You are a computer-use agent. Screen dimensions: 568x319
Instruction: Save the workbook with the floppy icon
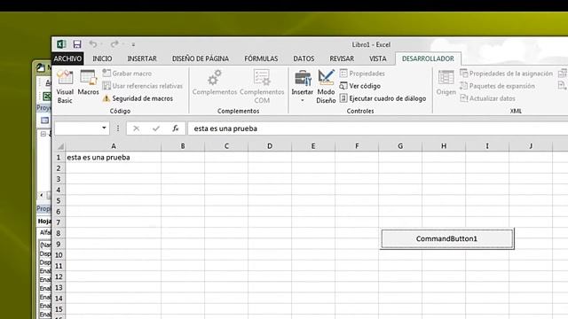pyautogui.click(x=77, y=44)
